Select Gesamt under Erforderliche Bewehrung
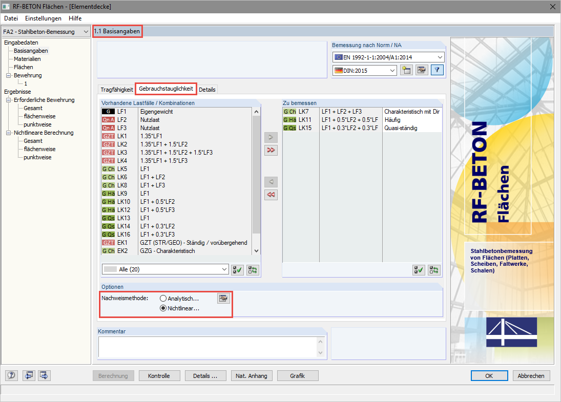Image resolution: width=561 pixels, height=402 pixels. pos(33,109)
